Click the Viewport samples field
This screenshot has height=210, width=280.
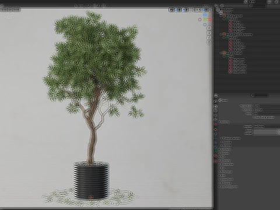(x=266, y=134)
